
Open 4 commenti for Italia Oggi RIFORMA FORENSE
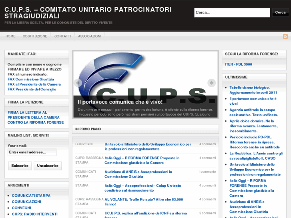click(207, 158)
